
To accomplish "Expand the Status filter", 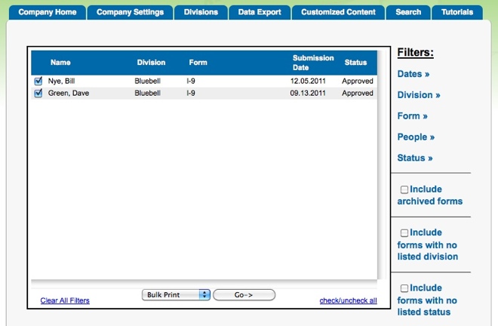I will pyautogui.click(x=415, y=158).
